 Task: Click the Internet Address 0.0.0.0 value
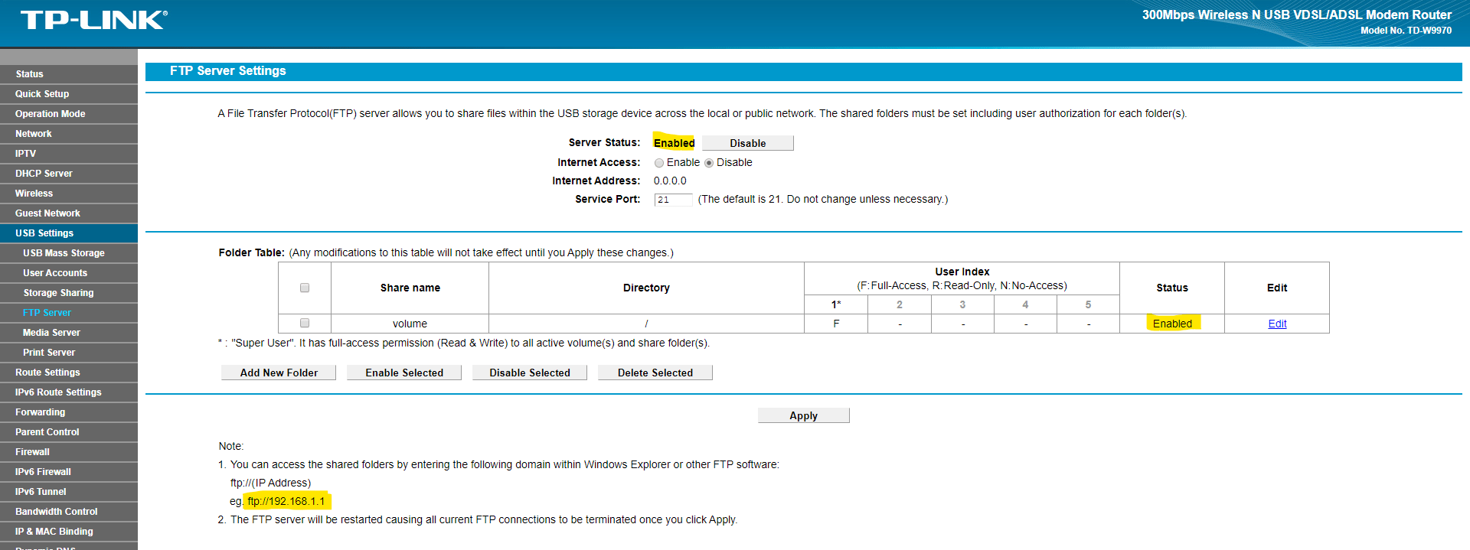click(x=670, y=181)
